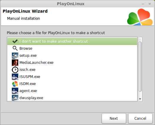The image size is (155, 125).
Task: Click the ISUSPM.exe water drop icon
Action: click(15, 77)
